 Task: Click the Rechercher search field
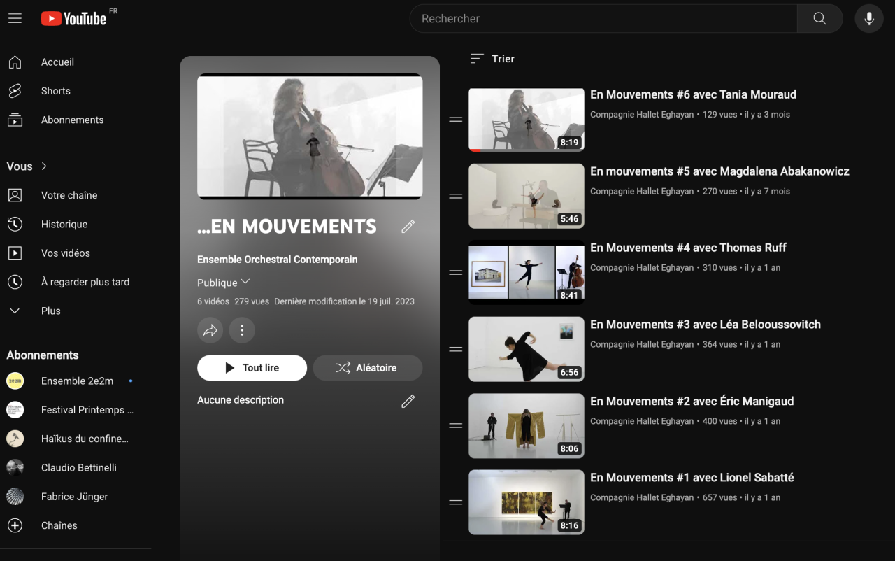(603, 19)
